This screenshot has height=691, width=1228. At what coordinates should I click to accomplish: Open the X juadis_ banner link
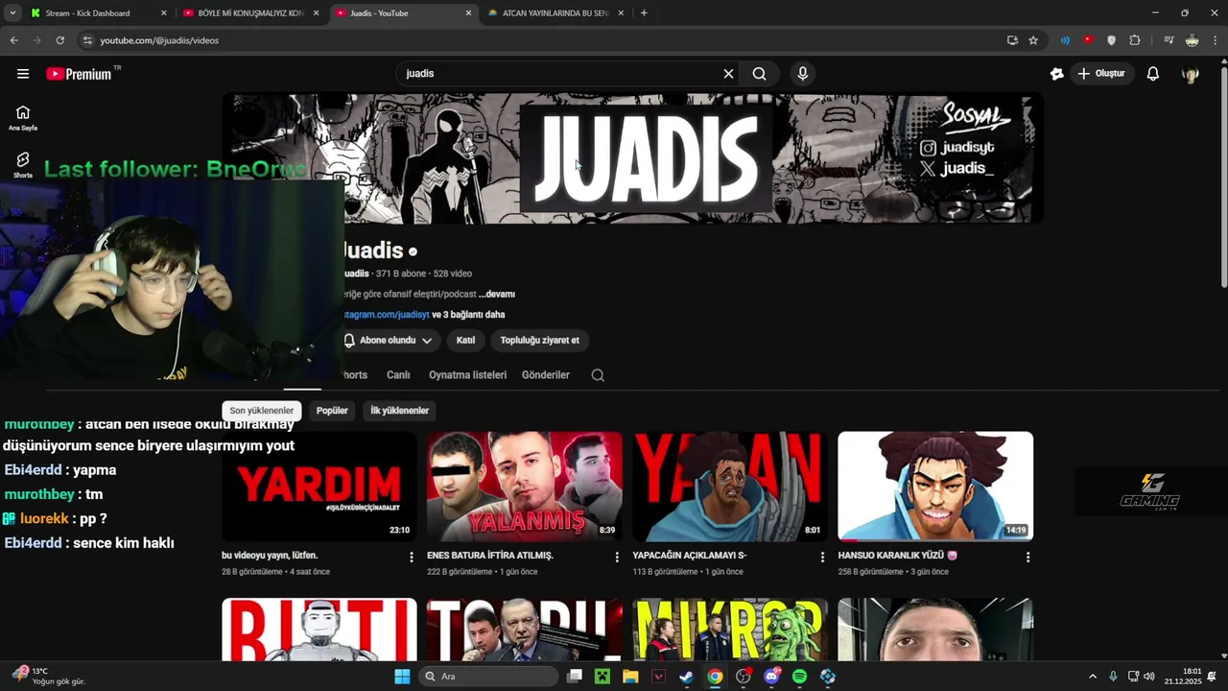(956, 169)
